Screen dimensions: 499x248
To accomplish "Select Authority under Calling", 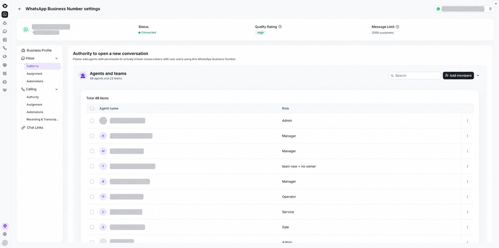I will click(x=33, y=97).
